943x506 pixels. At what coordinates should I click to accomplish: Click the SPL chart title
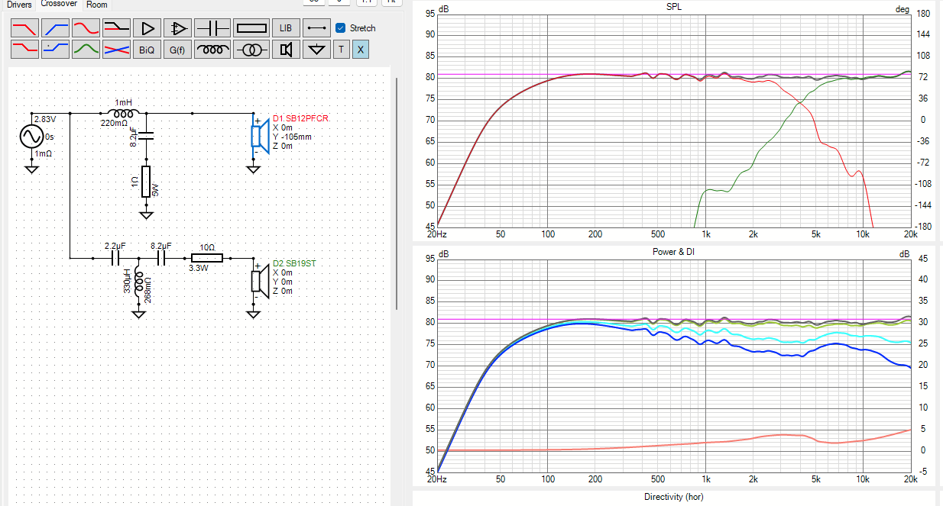coord(675,8)
